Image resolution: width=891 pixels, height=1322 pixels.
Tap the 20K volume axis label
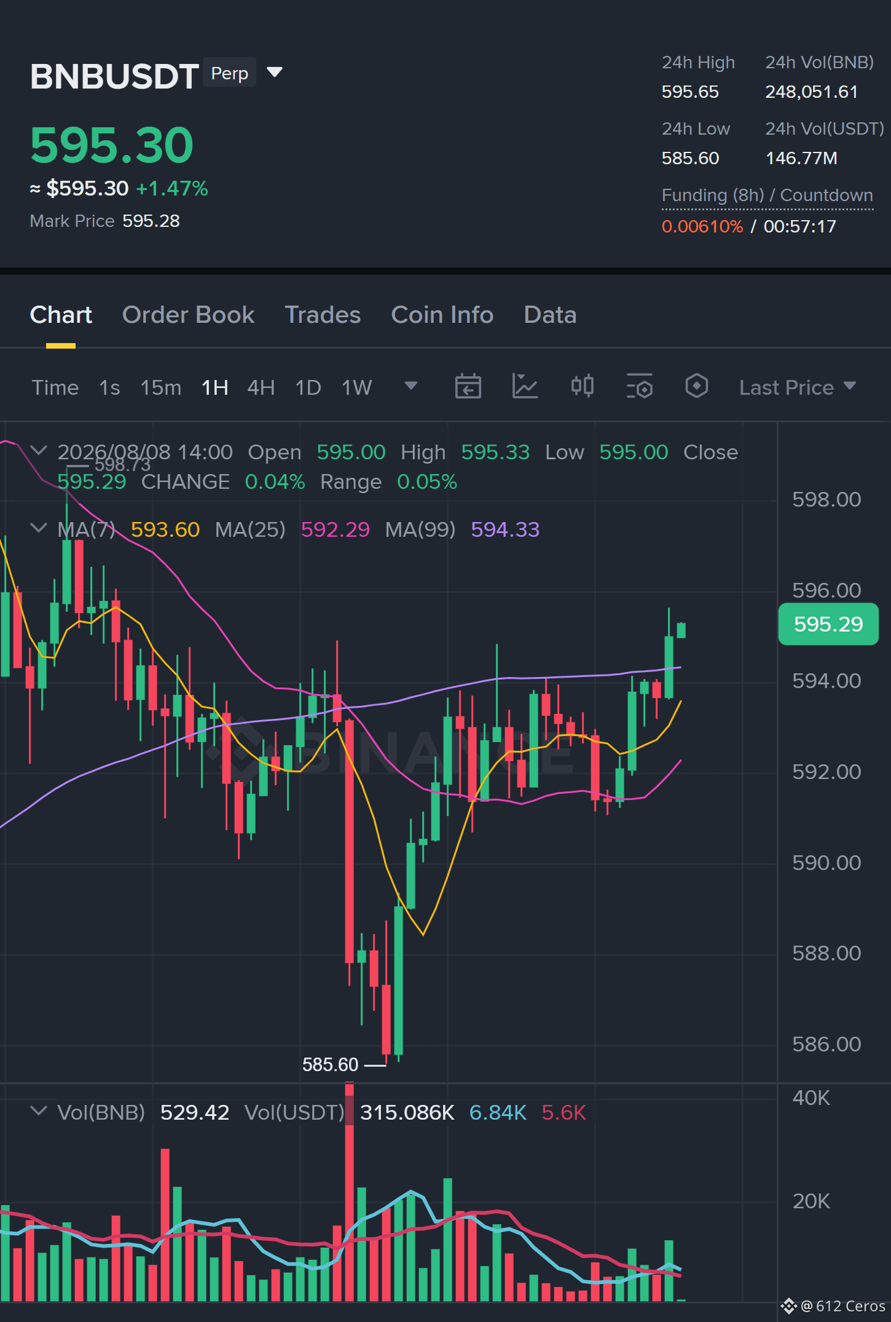click(x=811, y=1201)
